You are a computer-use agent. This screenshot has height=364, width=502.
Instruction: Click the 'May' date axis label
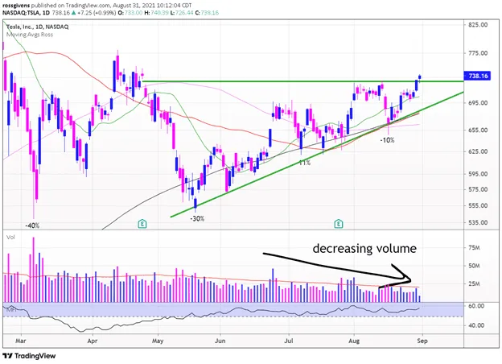tap(158, 341)
